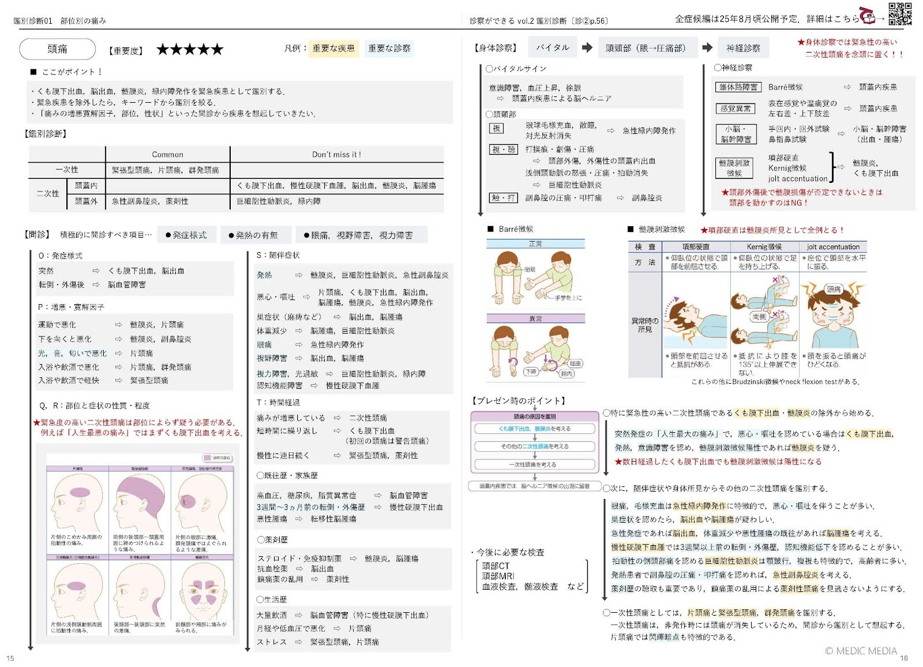The image size is (923, 667).
Task: Click the down arrow below その他の二次性頭痛を考える
Action: coord(535,455)
